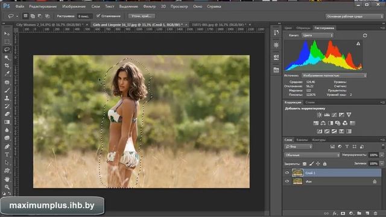The height and width of the screenshot is (217, 386).
Task: Add a Channel Mixer adjustment
Action: pyautogui.click(x=345, y=123)
